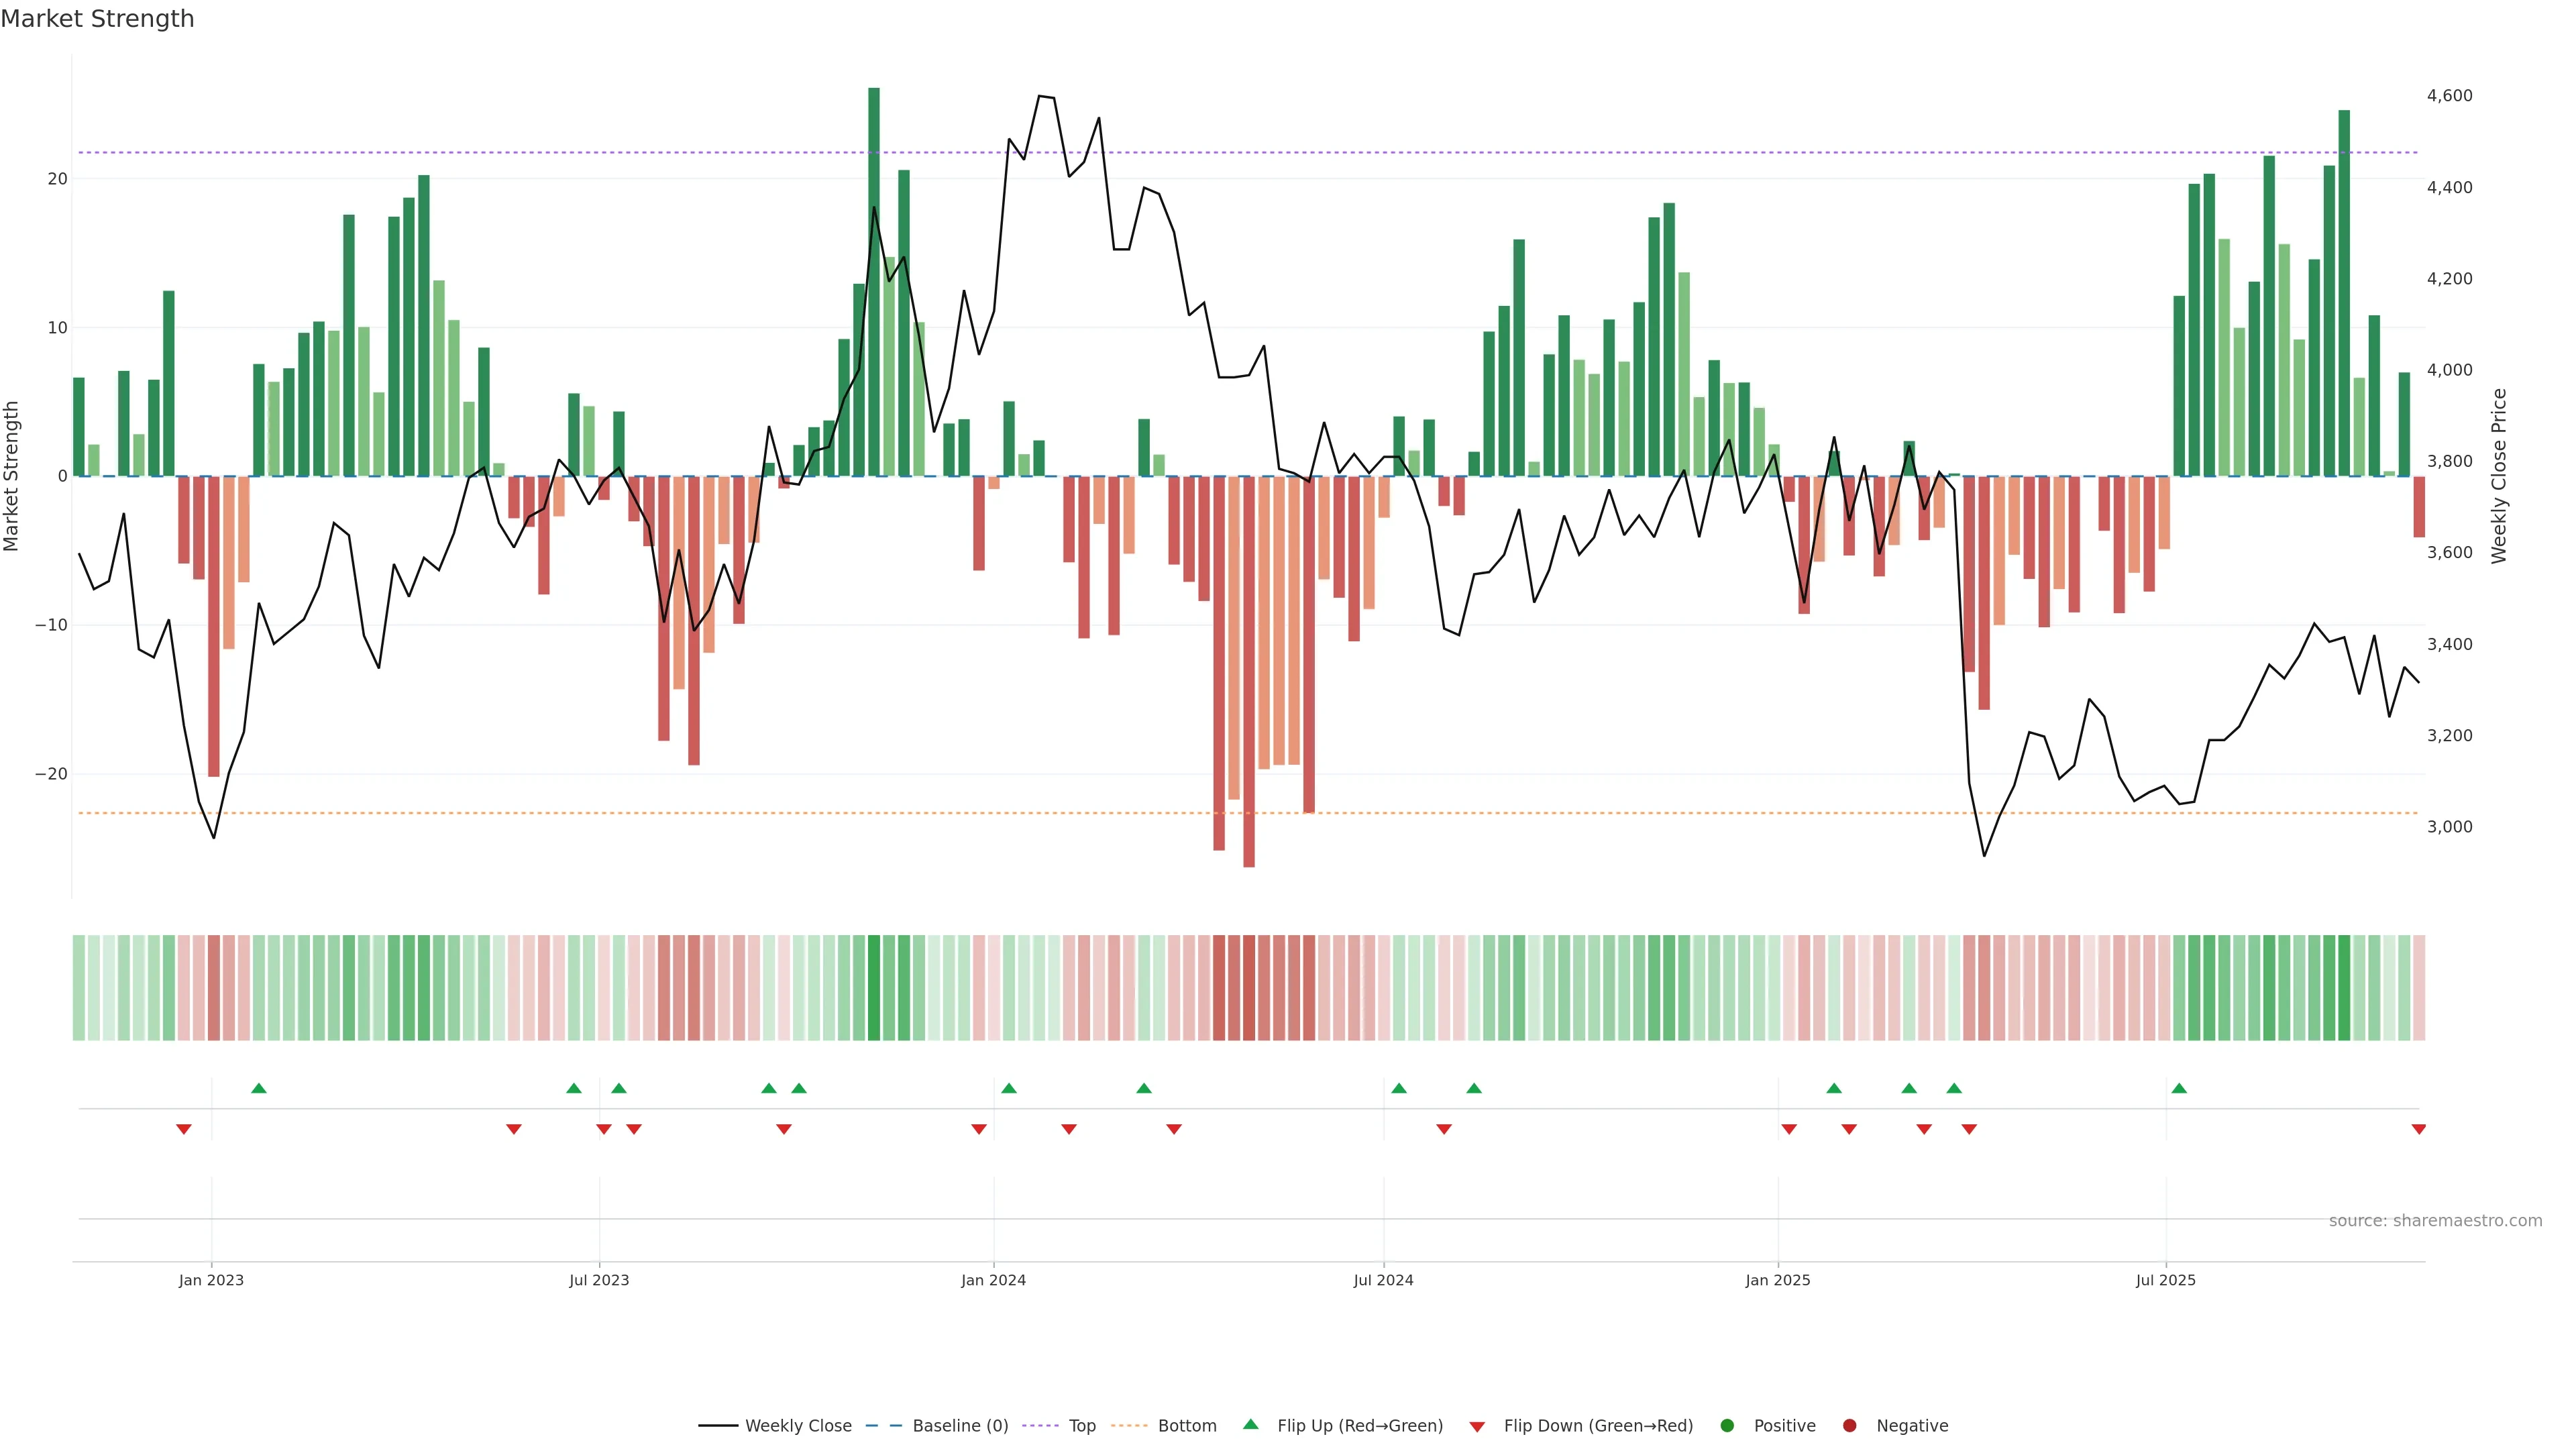Click the first green flip-up triangle marker
The width and height of the screenshot is (2576, 1449).
[259, 1088]
